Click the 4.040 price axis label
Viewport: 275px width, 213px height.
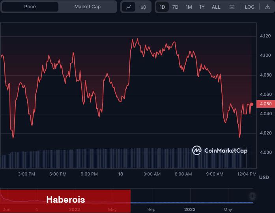(x=266, y=114)
